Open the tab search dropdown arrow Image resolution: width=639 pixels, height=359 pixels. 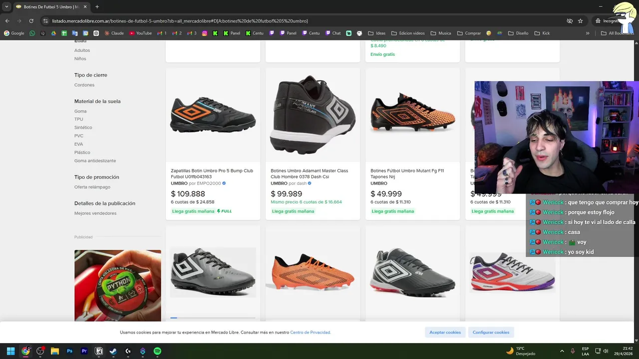[x=6, y=6]
